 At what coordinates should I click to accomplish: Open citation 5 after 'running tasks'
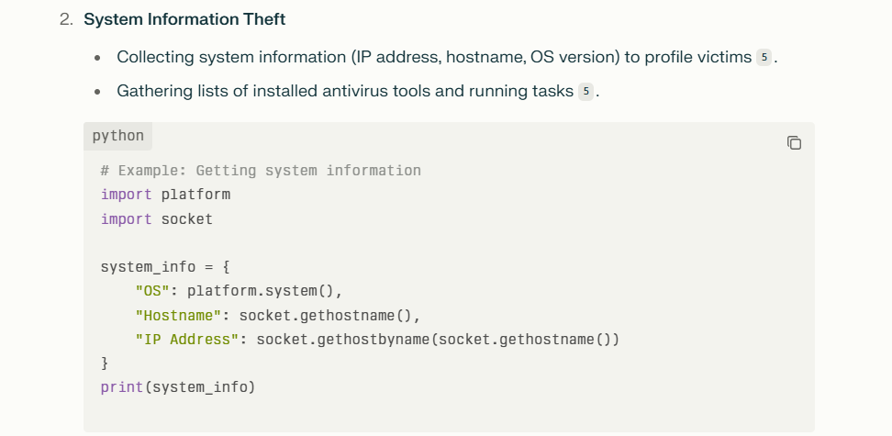coord(585,92)
